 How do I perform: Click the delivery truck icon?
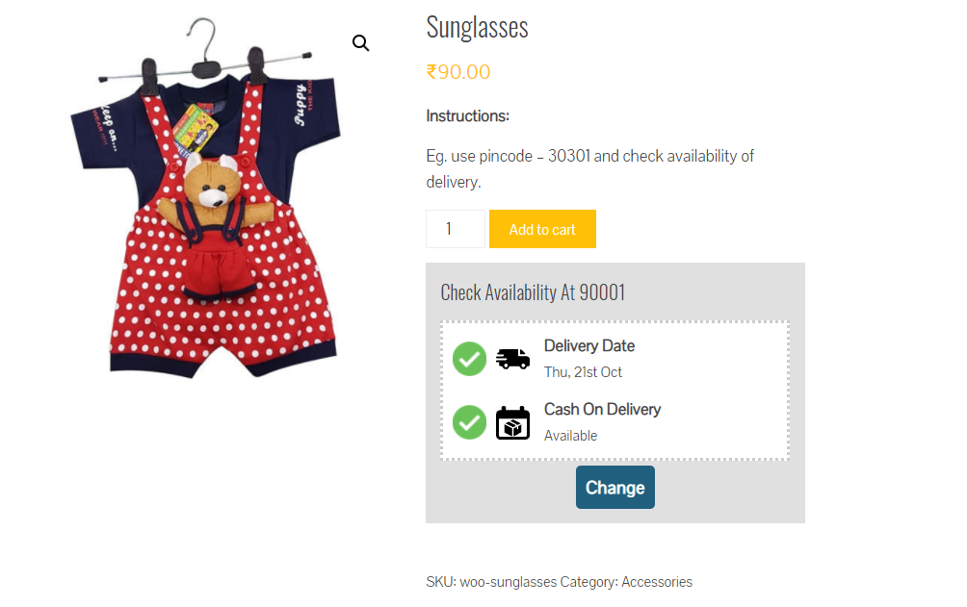(512, 359)
